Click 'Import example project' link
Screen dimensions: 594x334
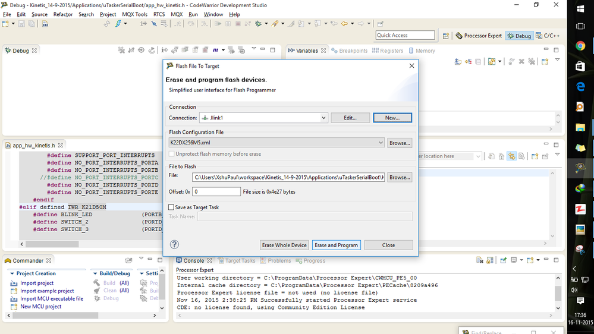coord(47,291)
